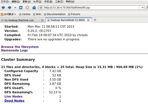Open the Browse the filesystem link

click(x=20, y=47)
